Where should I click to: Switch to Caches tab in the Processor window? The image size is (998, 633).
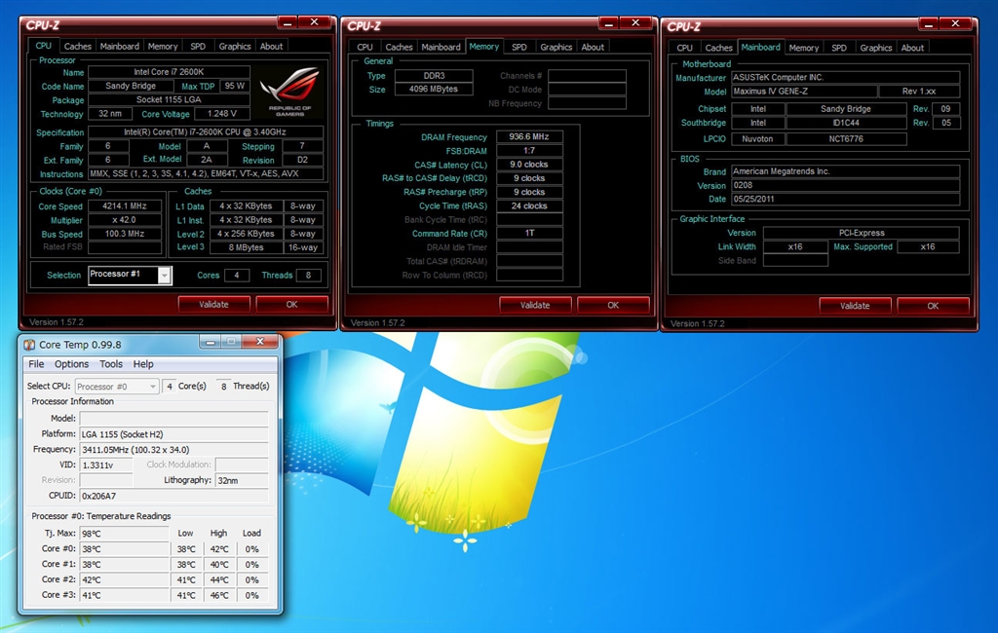[78, 46]
